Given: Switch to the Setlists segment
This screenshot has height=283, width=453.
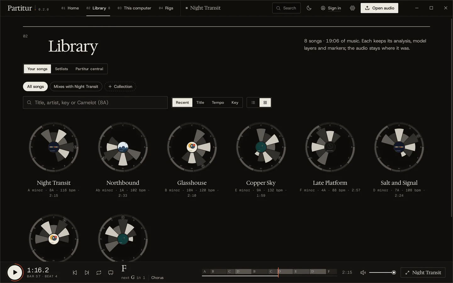Looking at the screenshot, I should [61, 69].
